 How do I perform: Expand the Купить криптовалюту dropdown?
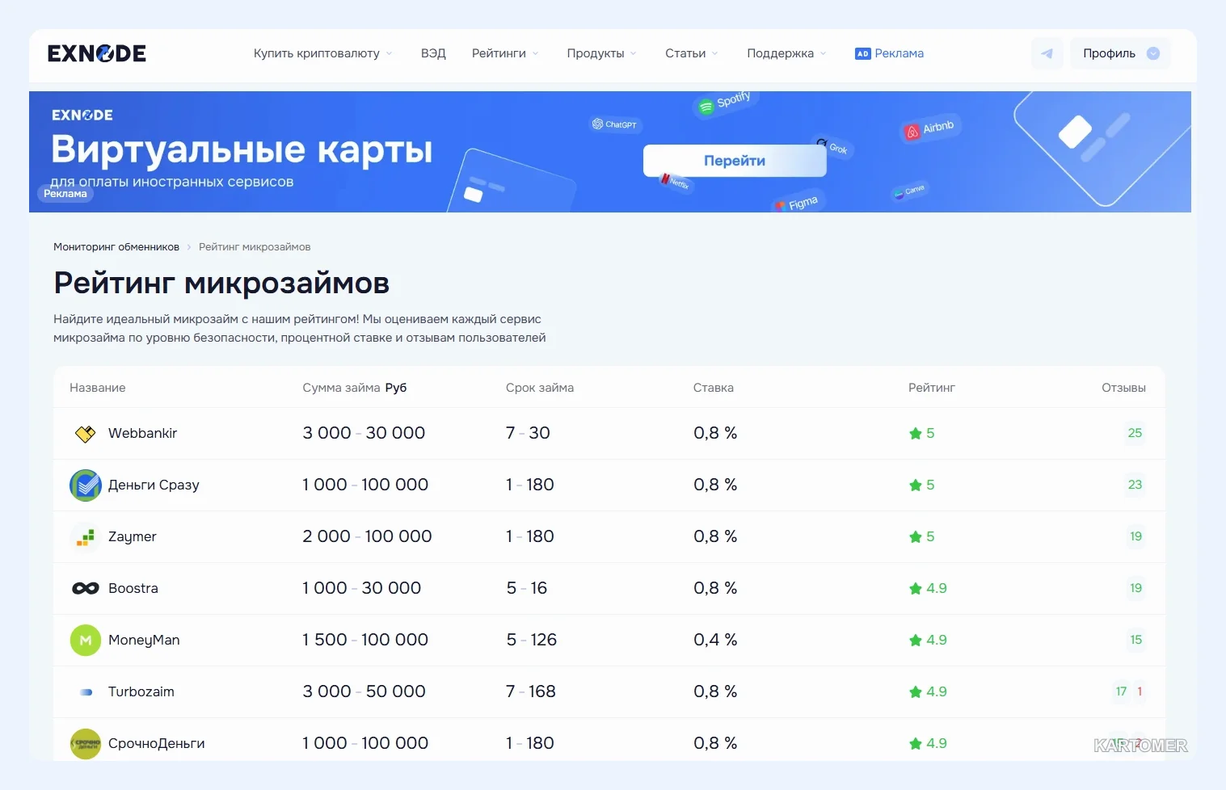click(322, 53)
